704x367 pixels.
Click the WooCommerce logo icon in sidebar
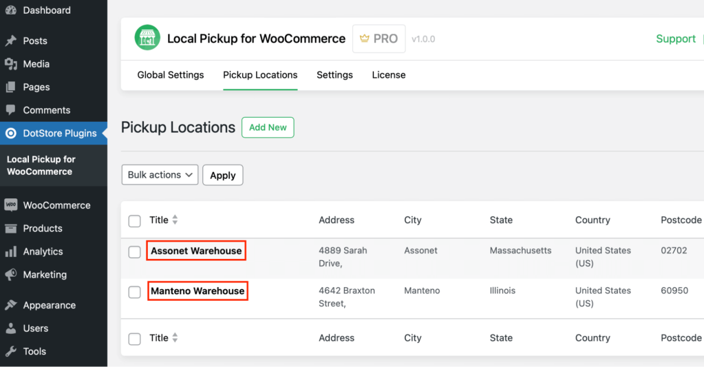tap(10, 205)
